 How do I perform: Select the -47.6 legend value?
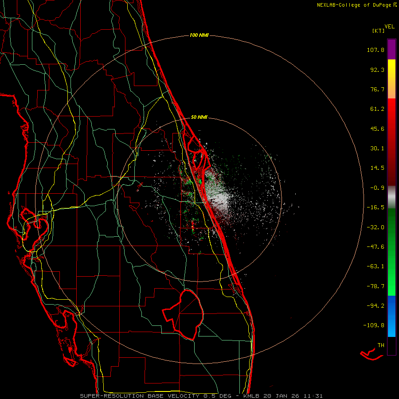point(376,247)
